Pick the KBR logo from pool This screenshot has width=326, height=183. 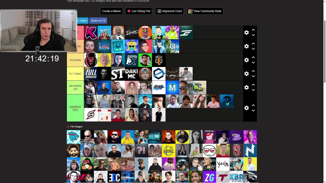pyautogui.click(x=236, y=177)
